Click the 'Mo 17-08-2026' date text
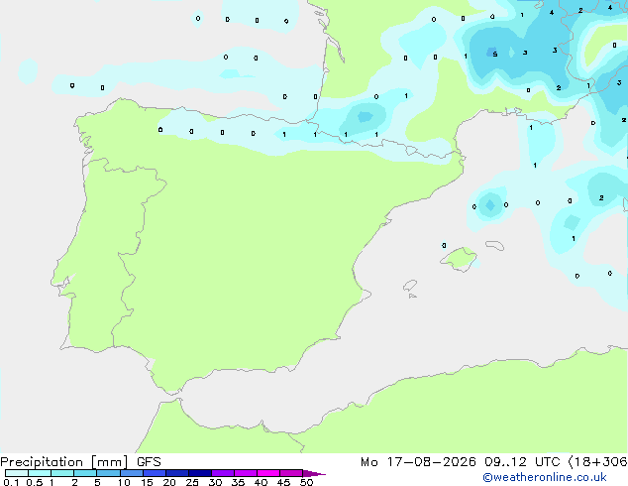Image resolution: width=628 pixels, height=486 pixels. click(x=418, y=462)
